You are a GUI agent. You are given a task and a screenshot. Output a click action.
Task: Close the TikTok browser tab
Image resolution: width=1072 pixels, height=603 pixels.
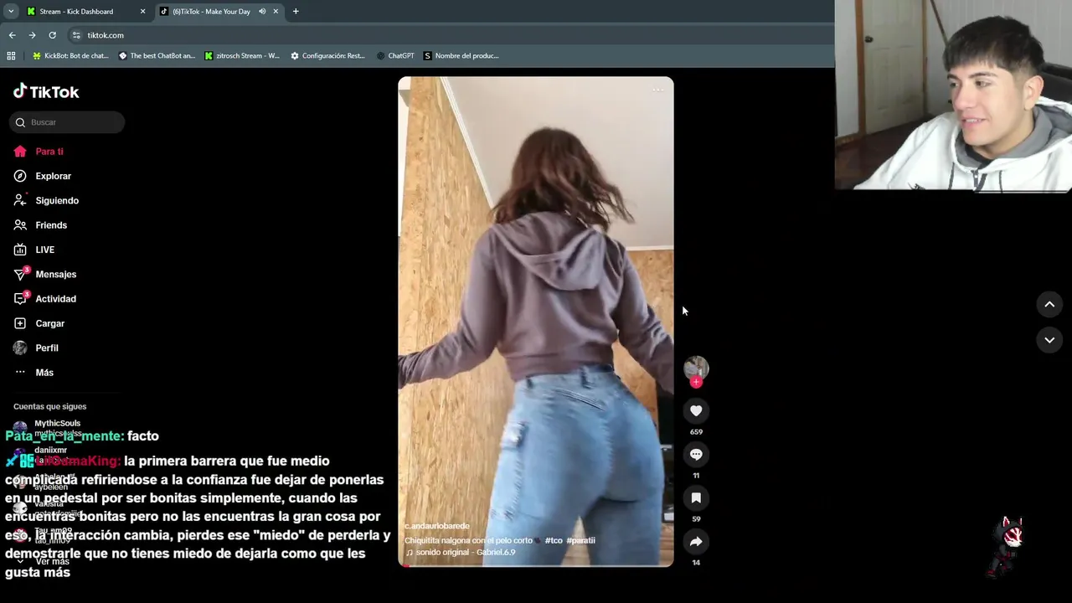tap(276, 12)
